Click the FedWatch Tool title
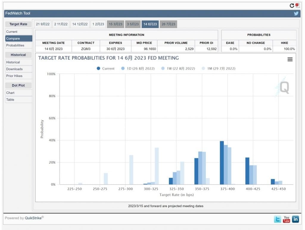The height and width of the screenshot is (230, 305). pos(18,13)
